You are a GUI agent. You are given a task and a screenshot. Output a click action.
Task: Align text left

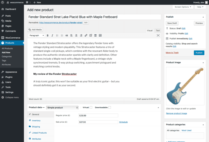[71, 35]
